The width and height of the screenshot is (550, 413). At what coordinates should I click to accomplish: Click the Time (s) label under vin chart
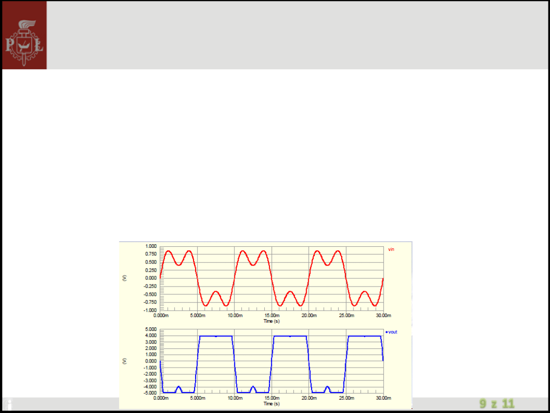271,321
